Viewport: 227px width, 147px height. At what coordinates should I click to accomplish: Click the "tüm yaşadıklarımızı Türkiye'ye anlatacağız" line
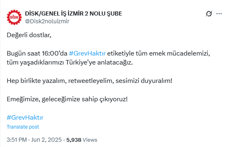(70, 62)
